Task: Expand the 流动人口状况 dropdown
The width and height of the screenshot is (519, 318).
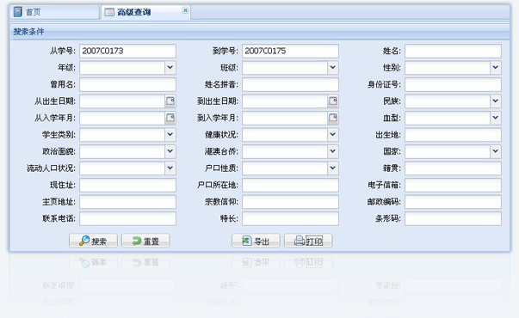Action: pyautogui.click(x=170, y=168)
